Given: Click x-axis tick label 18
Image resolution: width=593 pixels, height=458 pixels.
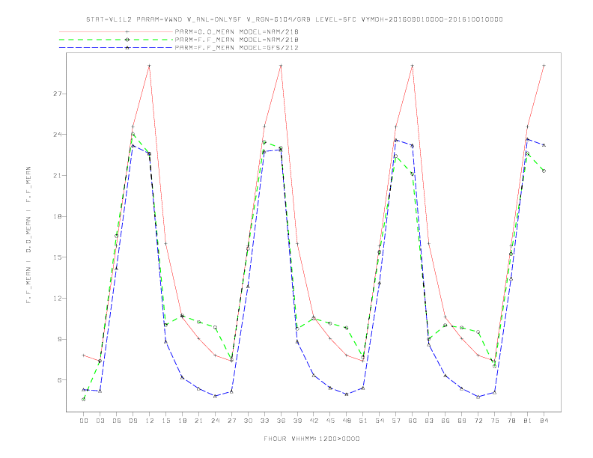Looking at the screenshot, I should (182, 421).
